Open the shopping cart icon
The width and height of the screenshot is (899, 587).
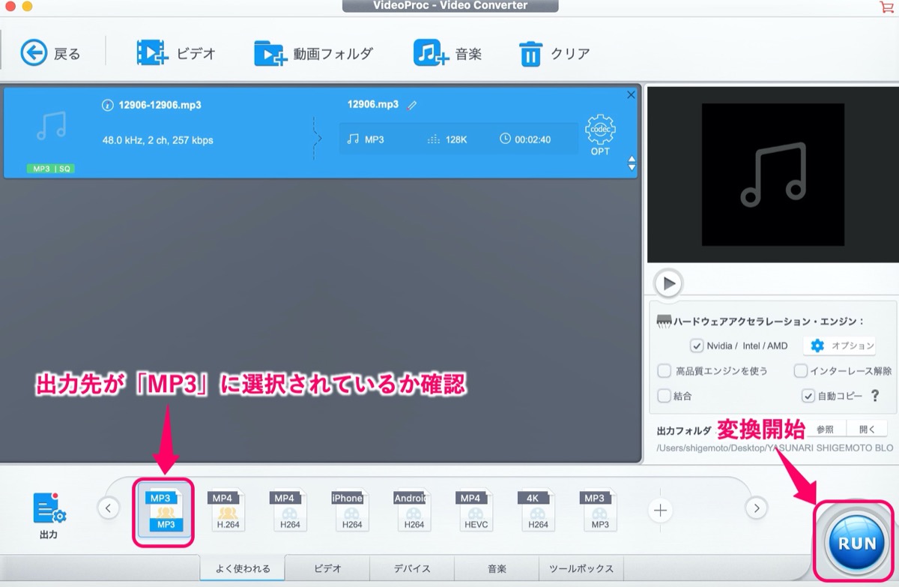886,7
